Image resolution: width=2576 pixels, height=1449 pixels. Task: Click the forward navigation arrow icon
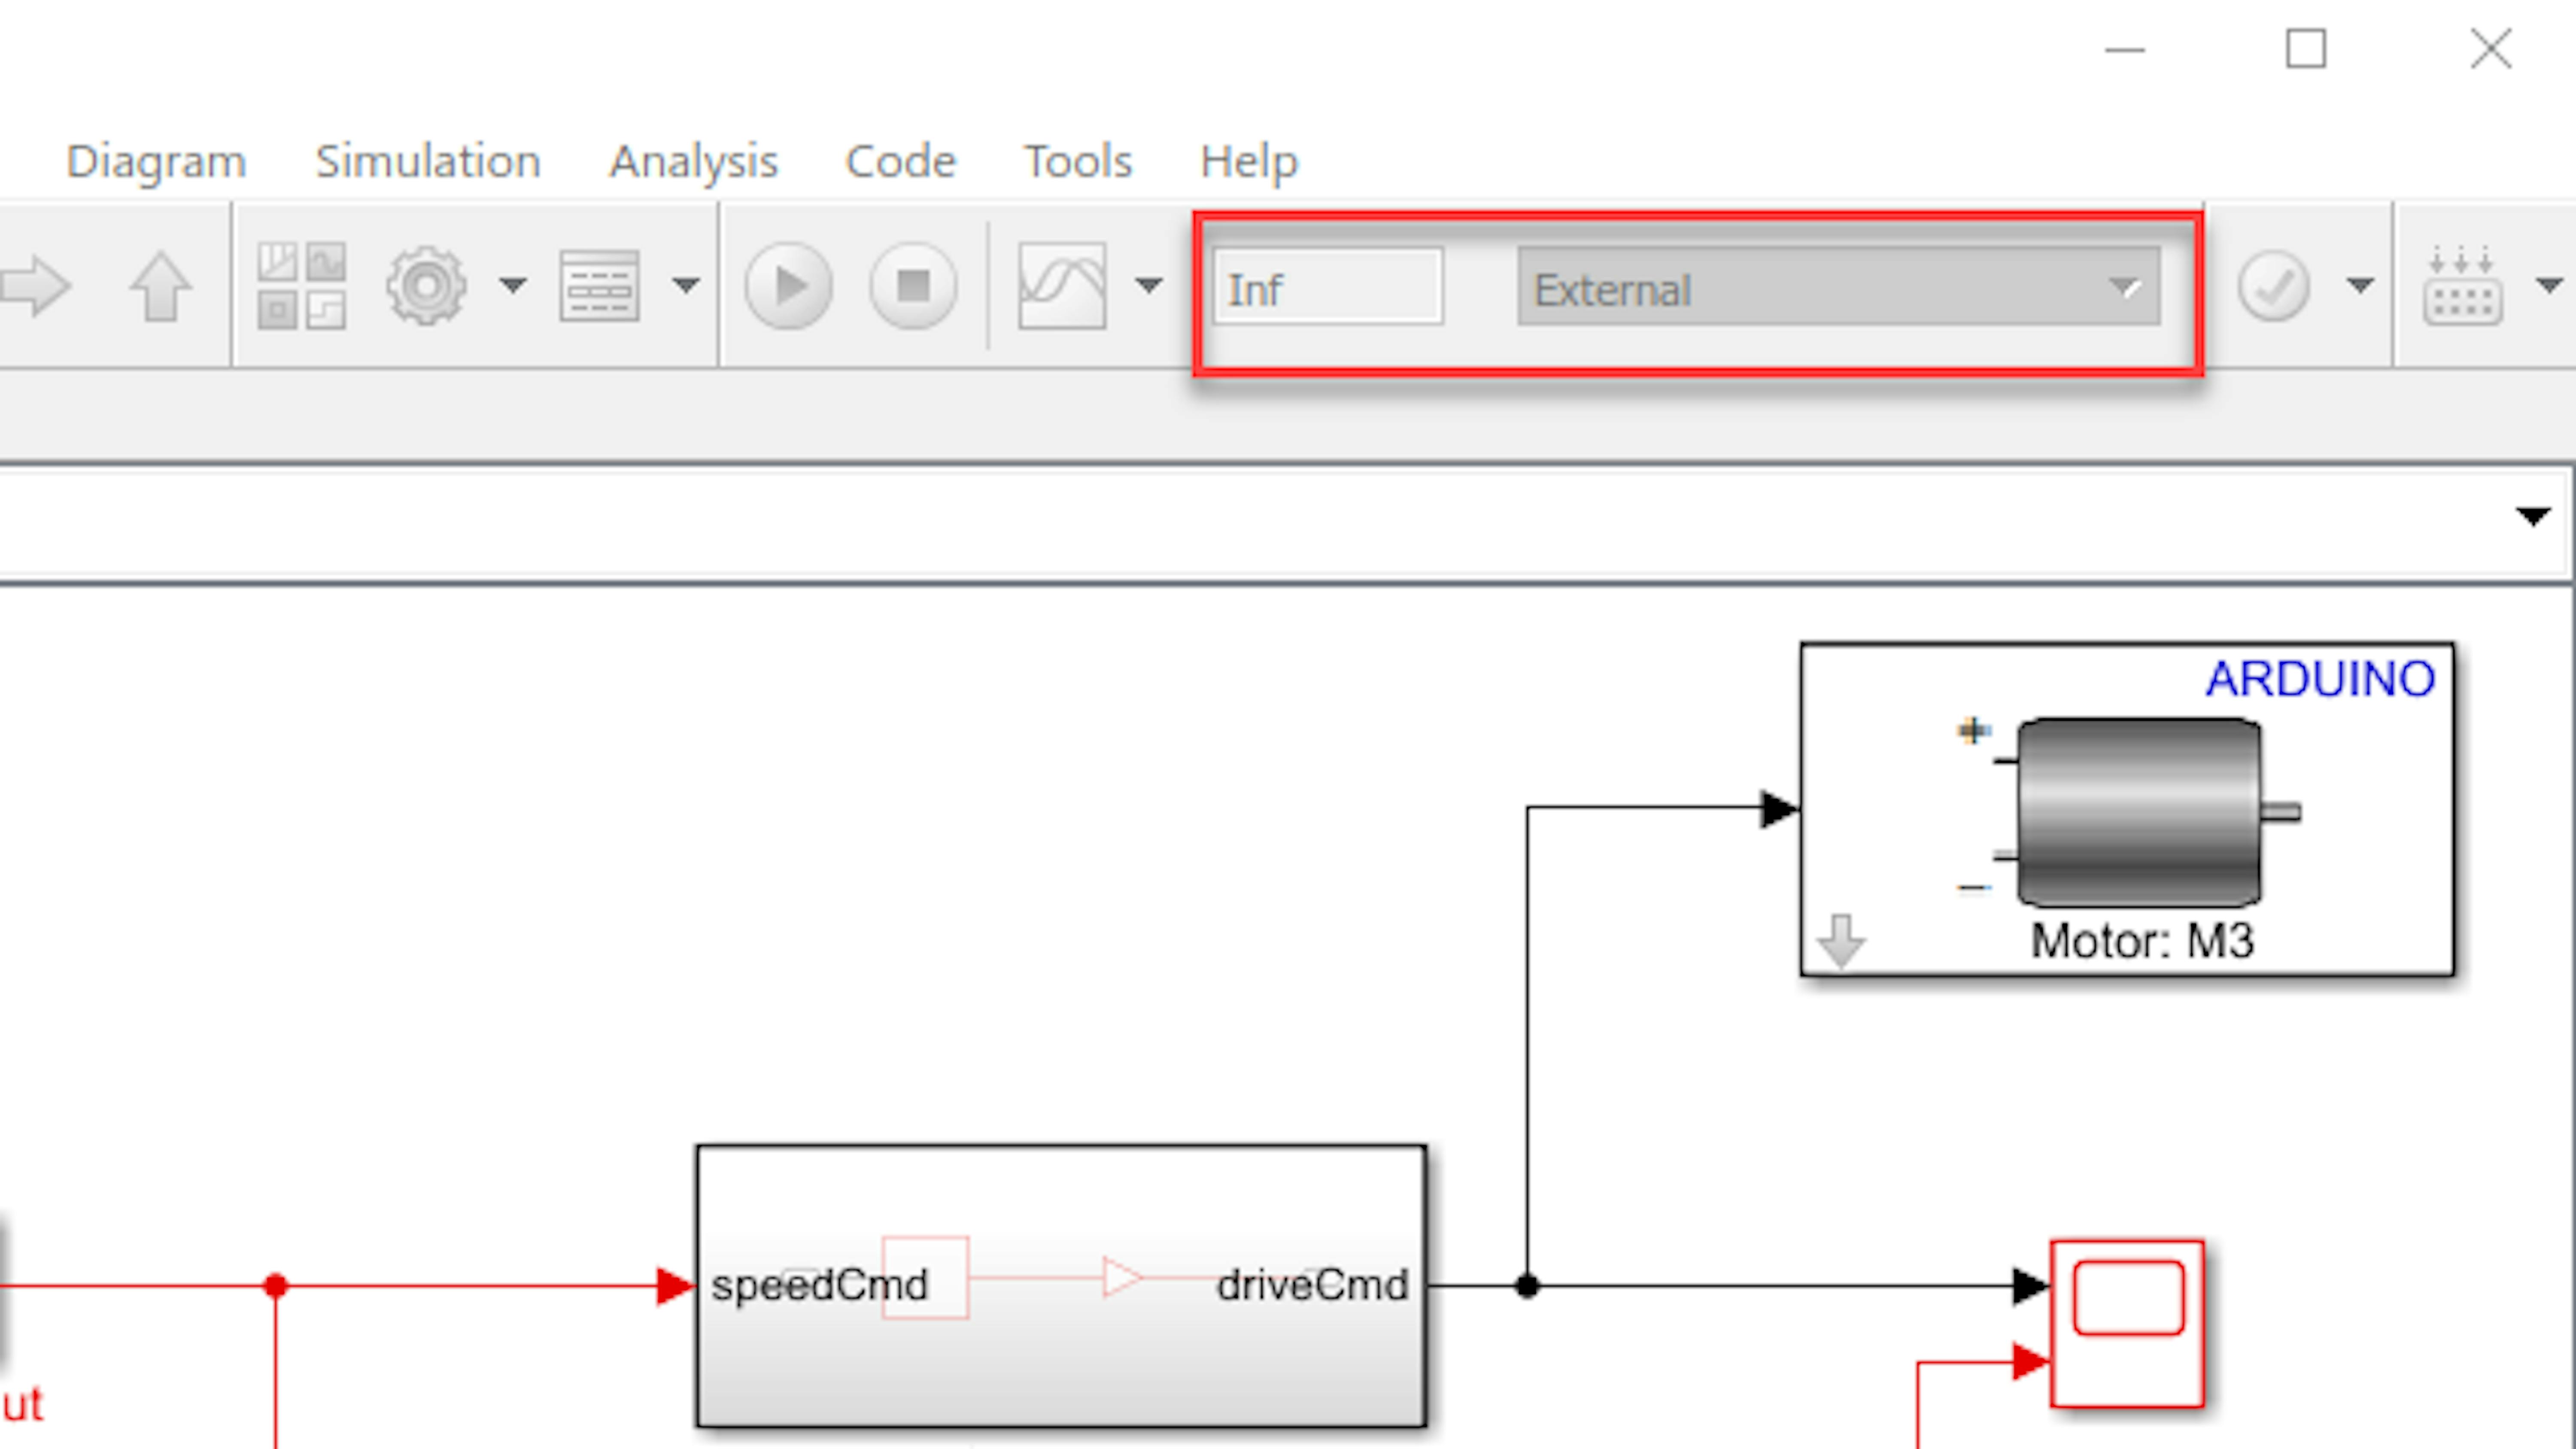click(x=36, y=287)
